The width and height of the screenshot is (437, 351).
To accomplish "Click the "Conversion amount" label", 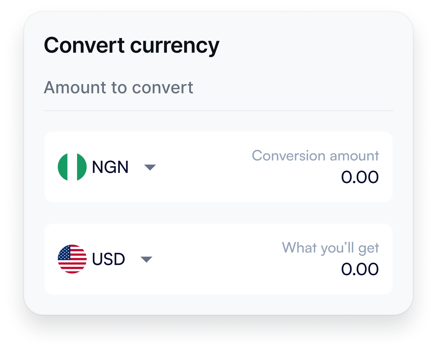I will [x=315, y=156].
